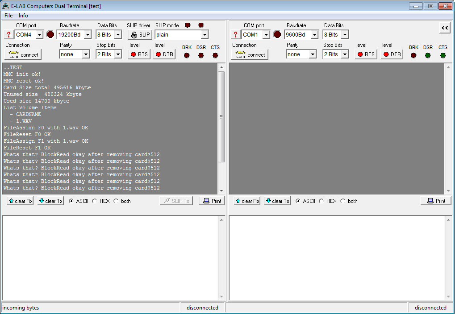Image resolution: width=455 pixels, height=314 pixels.
Task: Open the right Data Bits dropdown
Action: point(345,35)
